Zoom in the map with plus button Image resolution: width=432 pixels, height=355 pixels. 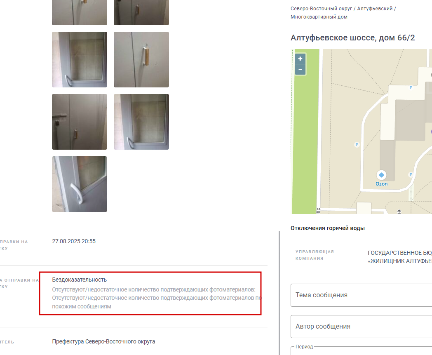[301, 59]
